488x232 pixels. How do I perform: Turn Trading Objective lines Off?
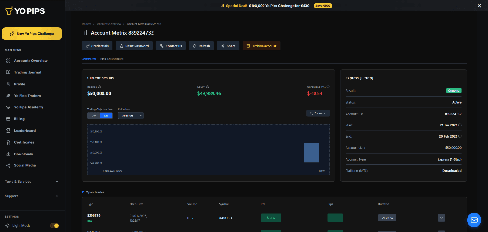[x=93, y=116]
